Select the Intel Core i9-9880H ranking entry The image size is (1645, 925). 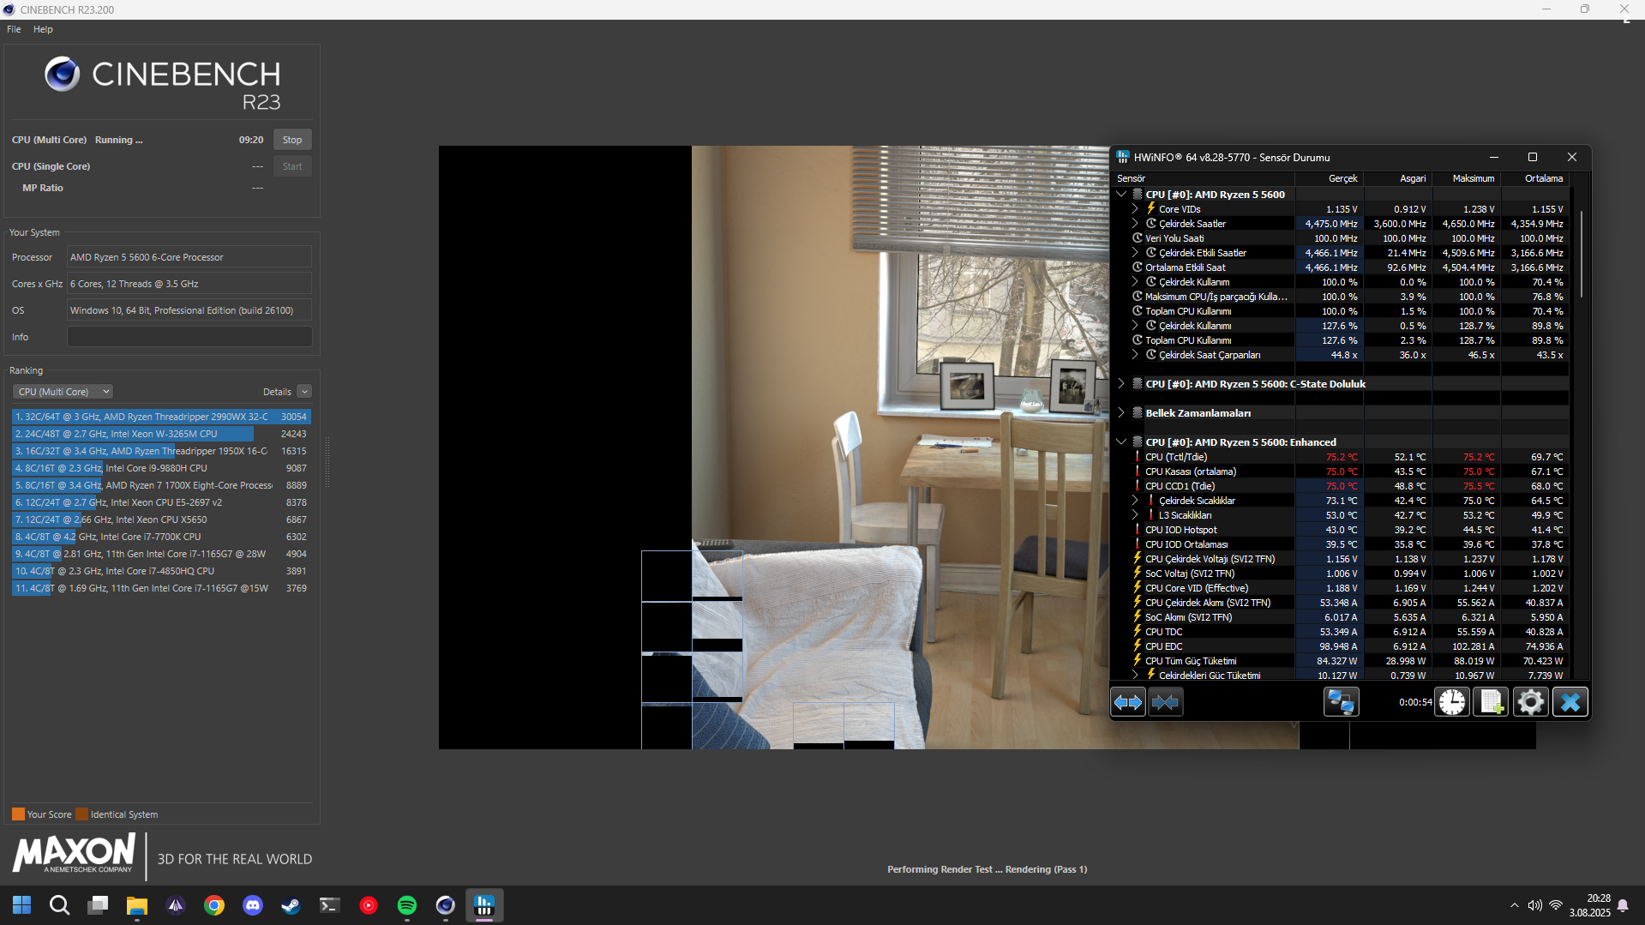coord(161,468)
